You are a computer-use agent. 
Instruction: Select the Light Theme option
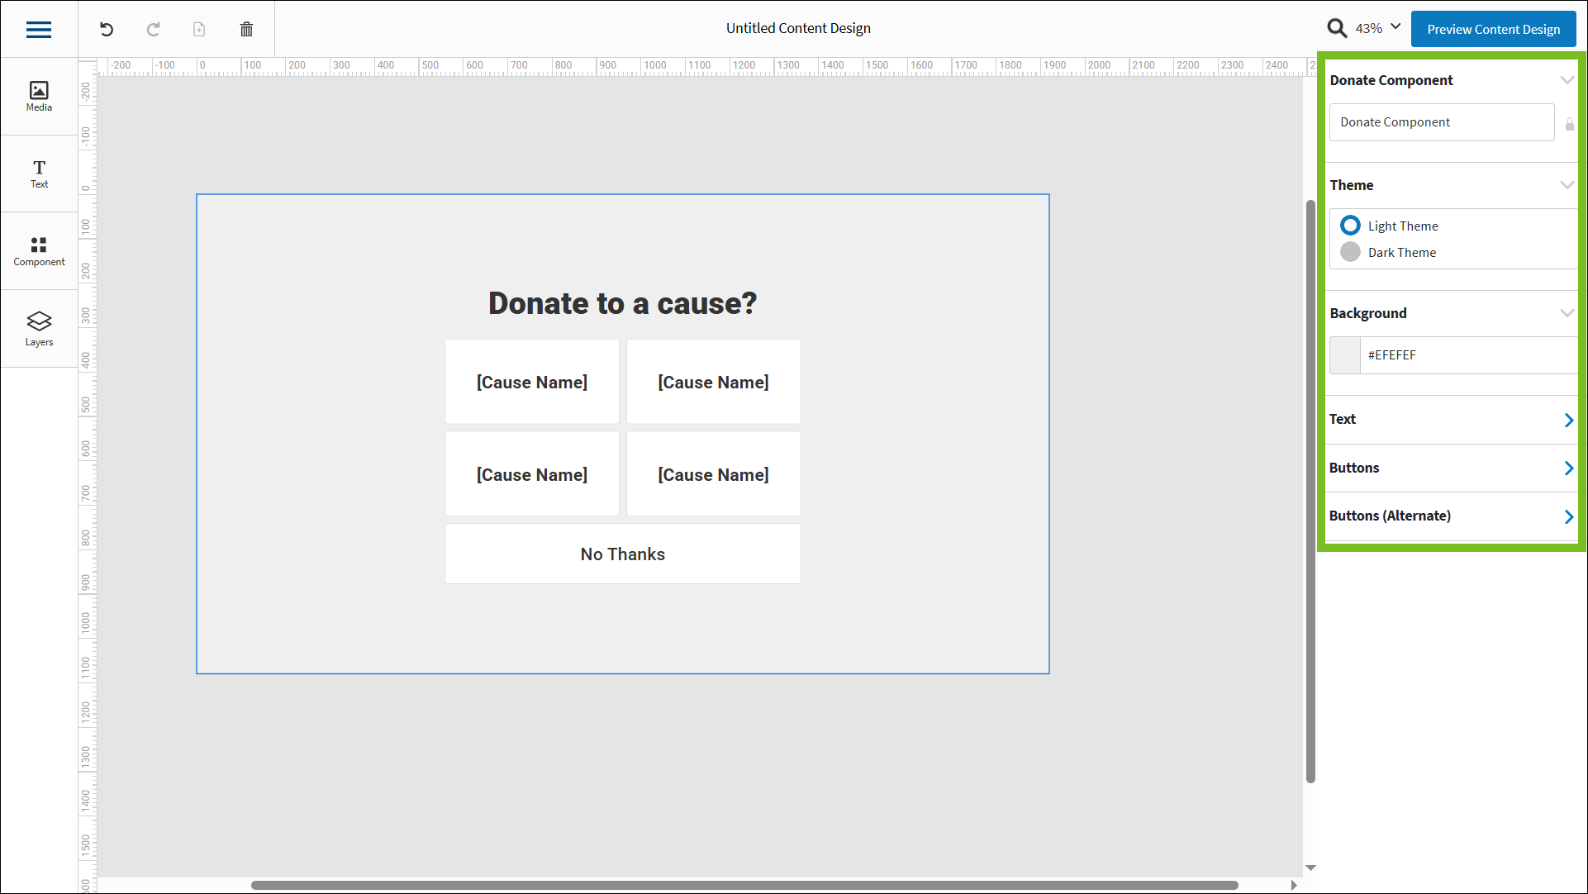[1350, 225]
